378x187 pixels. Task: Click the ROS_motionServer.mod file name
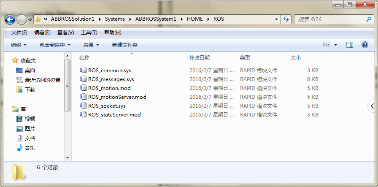tap(117, 97)
